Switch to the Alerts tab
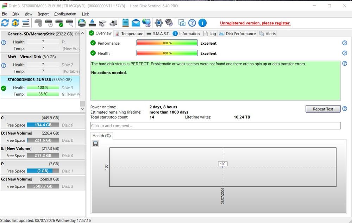 pyautogui.click(x=268, y=34)
